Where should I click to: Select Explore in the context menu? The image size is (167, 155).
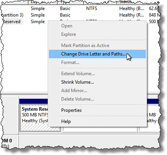(x=97, y=34)
